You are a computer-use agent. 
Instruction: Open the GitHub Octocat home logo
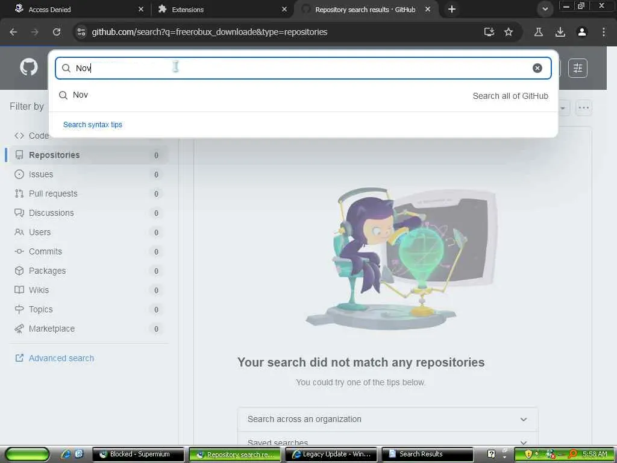[29, 68]
